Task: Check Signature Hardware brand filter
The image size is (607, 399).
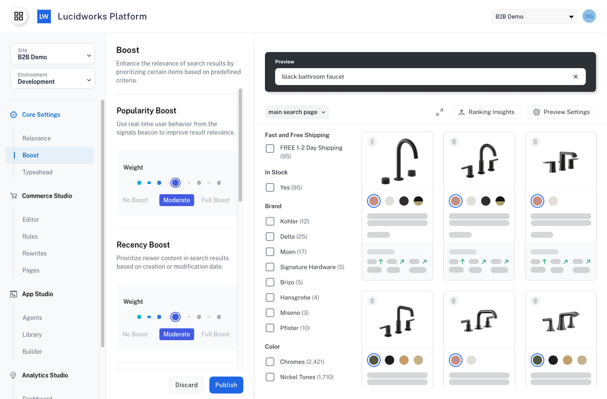Action: pos(270,267)
